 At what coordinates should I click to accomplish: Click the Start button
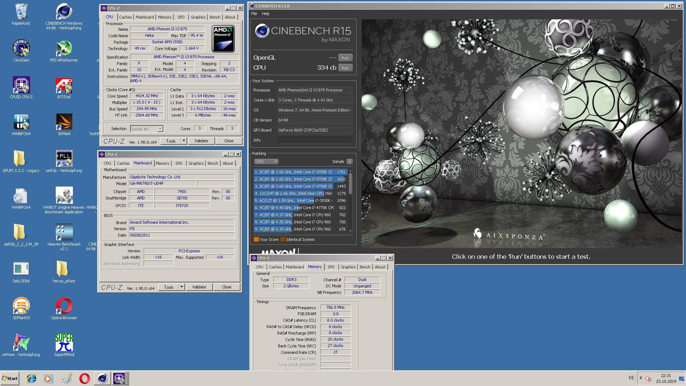pyautogui.click(x=10, y=378)
